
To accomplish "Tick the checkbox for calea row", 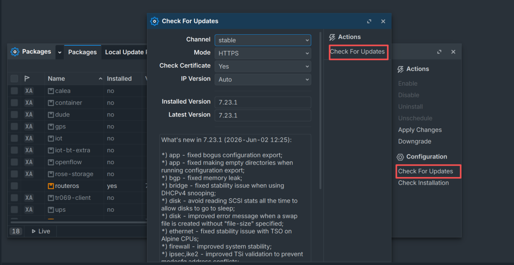I will coord(14,91).
